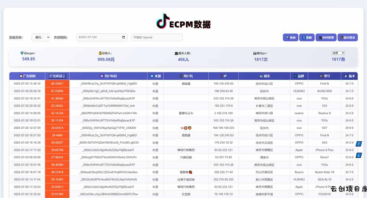Viewport: 367px width, 198px height.
Task: Click the blue scroll-to-top arrow button
Action: pyautogui.click(x=359, y=144)
